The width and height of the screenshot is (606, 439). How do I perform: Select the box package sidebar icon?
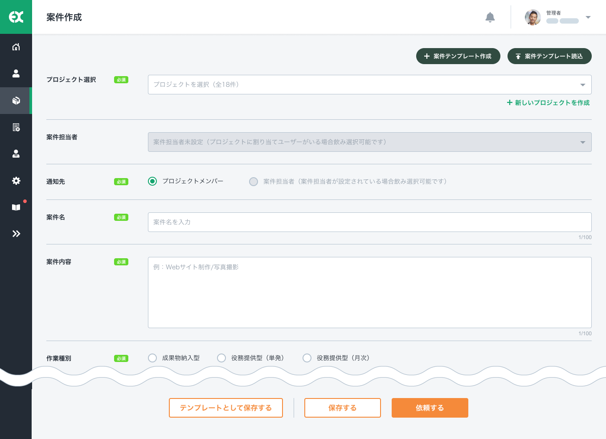[x=16, y=101]
